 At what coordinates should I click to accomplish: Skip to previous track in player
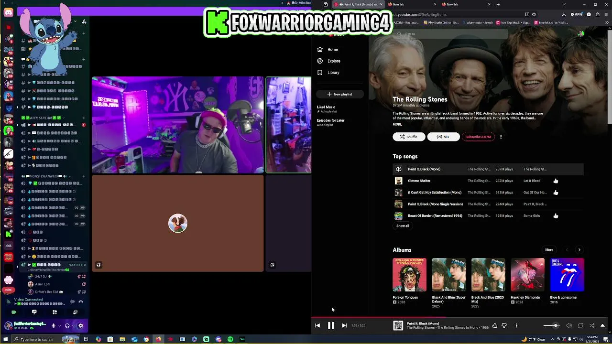[x=317, y=326]
